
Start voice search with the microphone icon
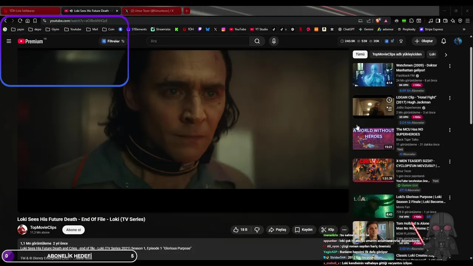coord(274,41)
